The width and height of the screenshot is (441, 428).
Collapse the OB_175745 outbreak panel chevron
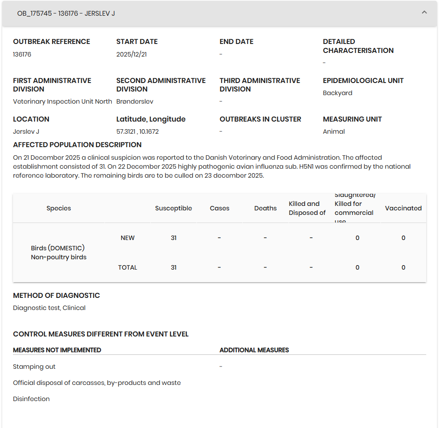(x=424, y=13)
